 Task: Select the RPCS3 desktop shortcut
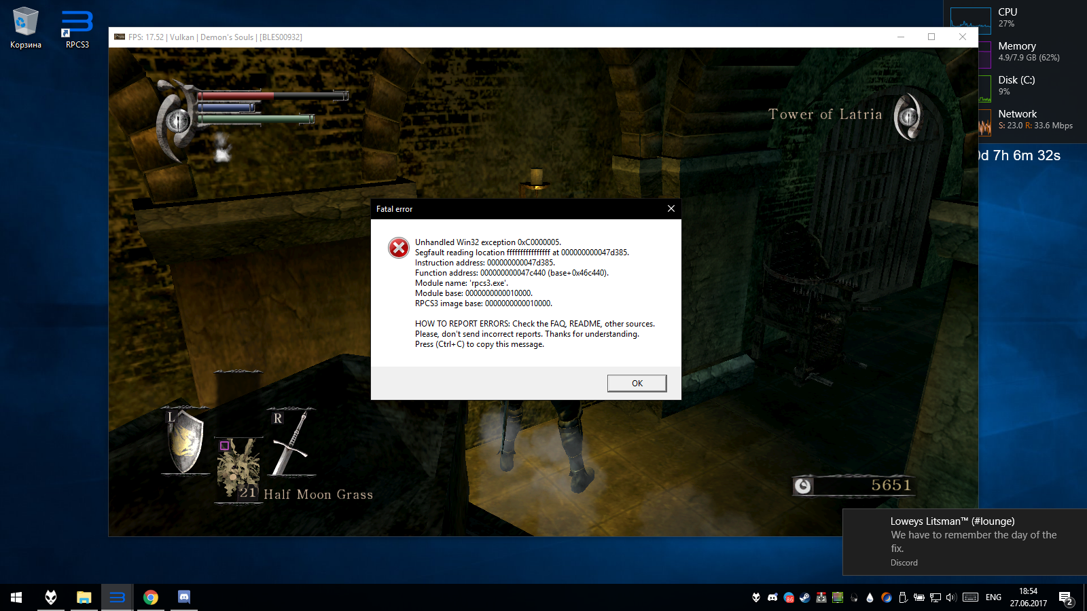[77, 28]
